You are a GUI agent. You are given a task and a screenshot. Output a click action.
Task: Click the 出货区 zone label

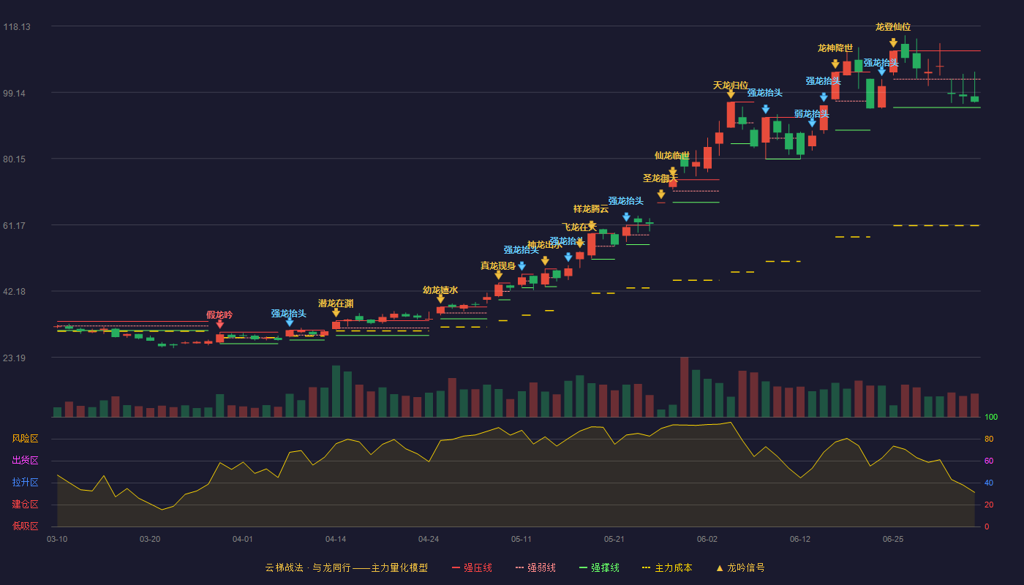(26, 461)
